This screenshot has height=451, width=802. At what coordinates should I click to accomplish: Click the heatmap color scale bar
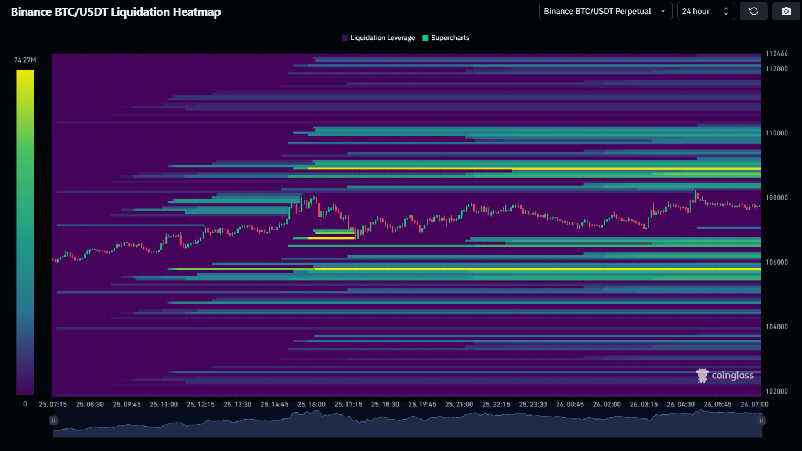[x=25, y=232]
